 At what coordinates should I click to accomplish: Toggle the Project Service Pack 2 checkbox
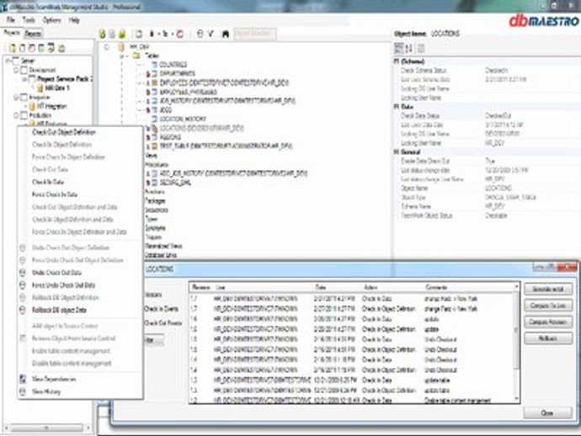tap(32, 79)
